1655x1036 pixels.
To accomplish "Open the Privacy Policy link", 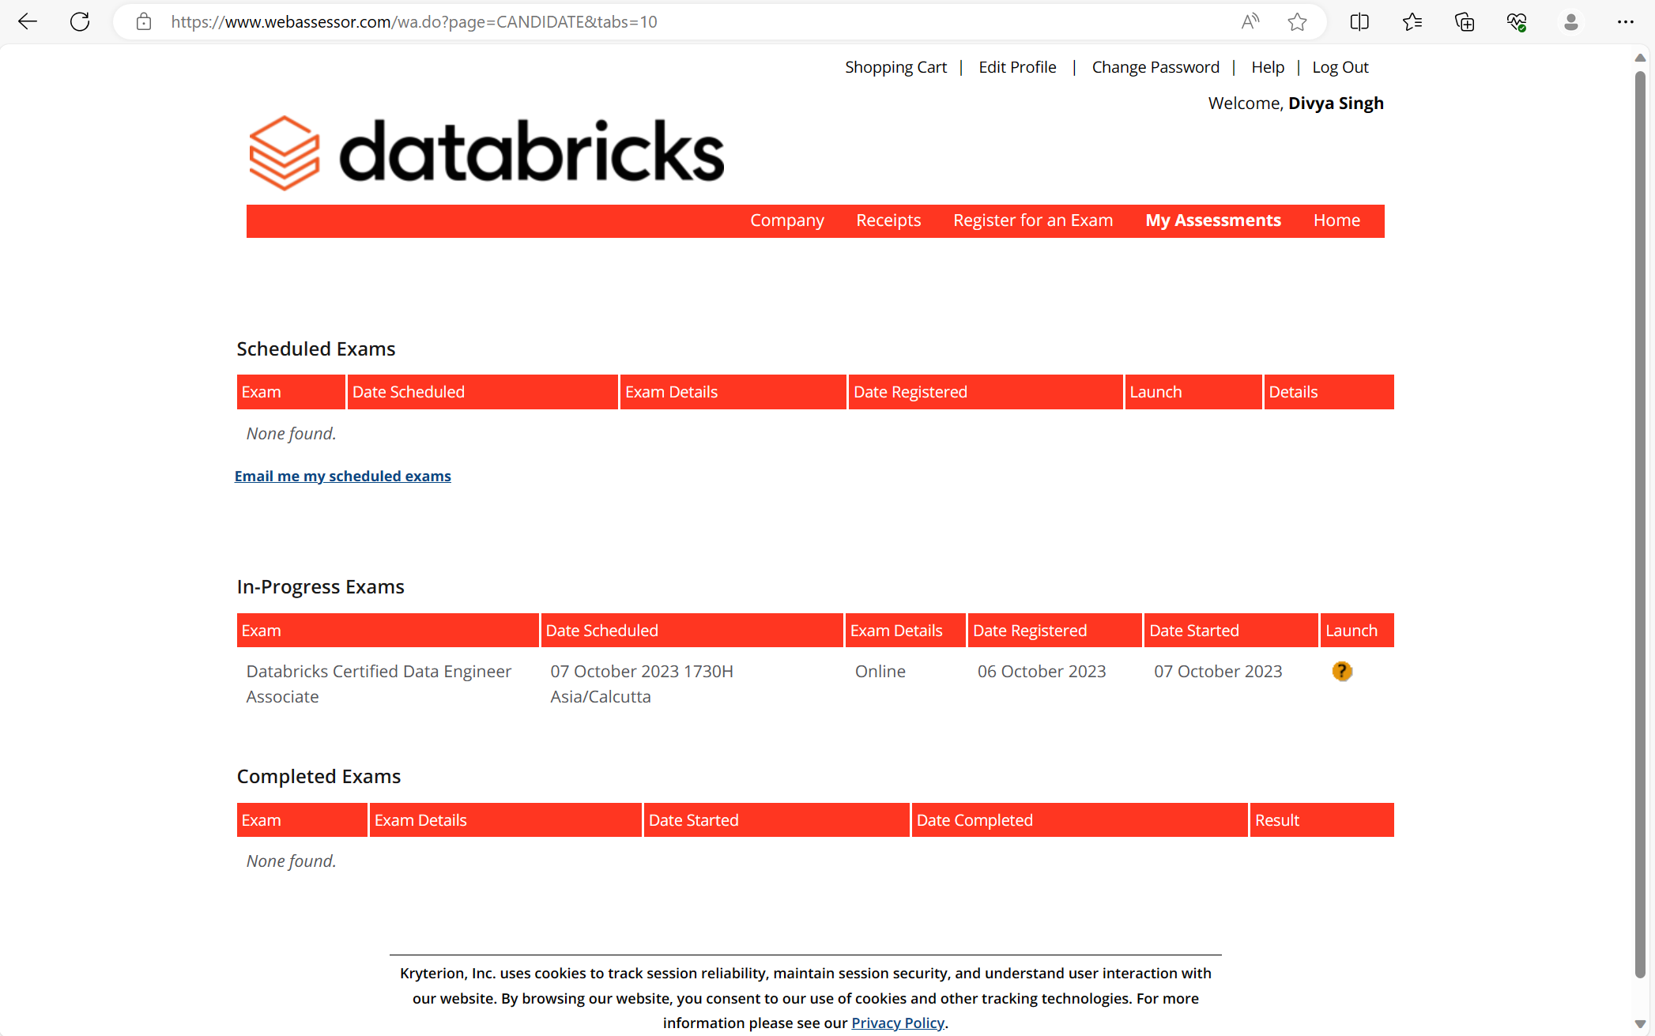I will [x=897, y=1022].
